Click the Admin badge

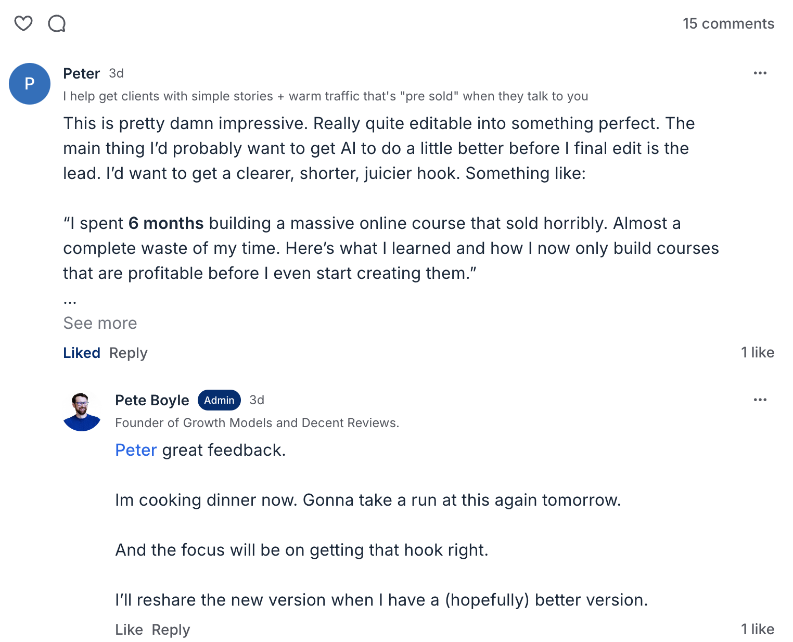point(219,400)
